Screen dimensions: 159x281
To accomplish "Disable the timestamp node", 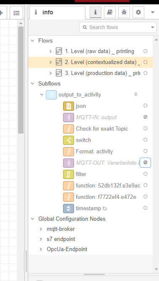I will [146, 208].
